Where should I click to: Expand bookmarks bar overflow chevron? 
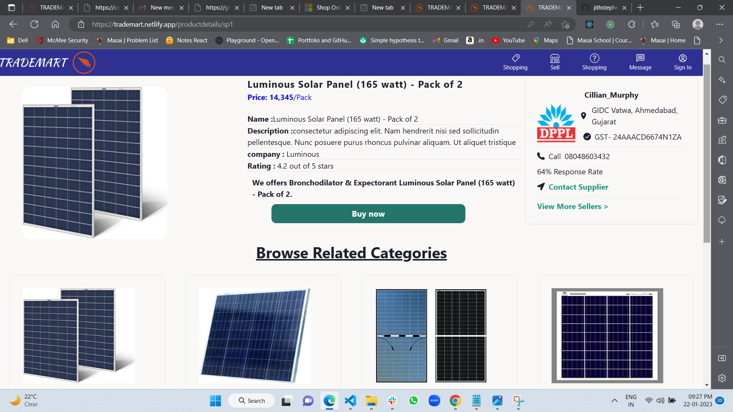tap(721, 40)
